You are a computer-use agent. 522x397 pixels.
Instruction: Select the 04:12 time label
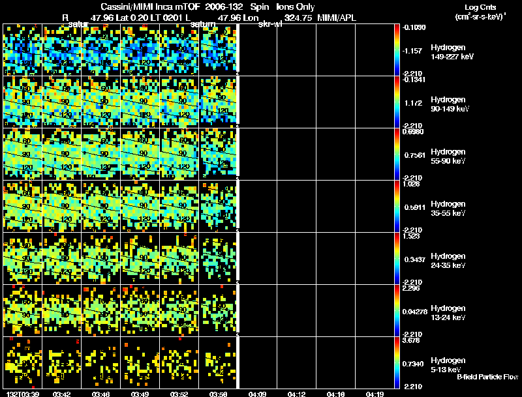click(296, 393)
